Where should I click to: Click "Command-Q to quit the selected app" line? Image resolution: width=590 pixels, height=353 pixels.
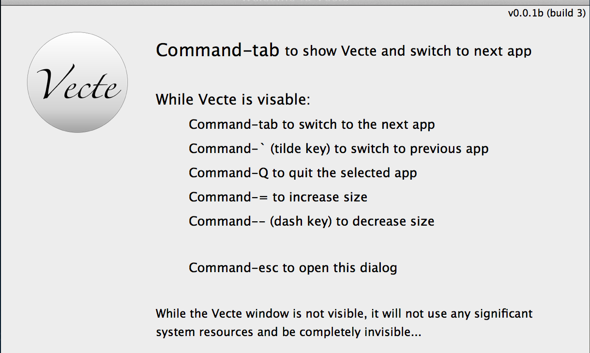(303, 173)
